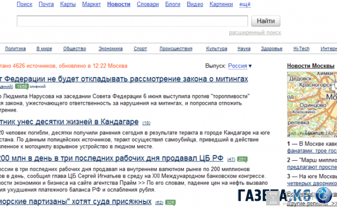
Task: Open the Новости Москвы heading link
Action: pyautogui.click(x=311, y=66)
